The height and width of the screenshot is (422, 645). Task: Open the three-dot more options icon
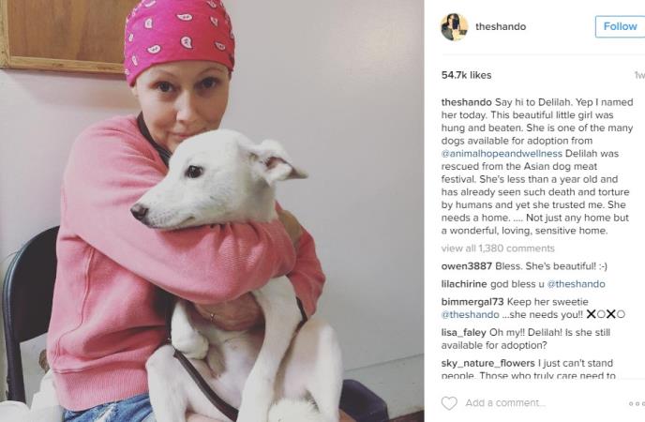tap(637, 403)
